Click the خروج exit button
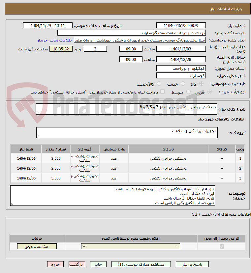Viewport: 251px width, 273px height. tap(55, 264)
